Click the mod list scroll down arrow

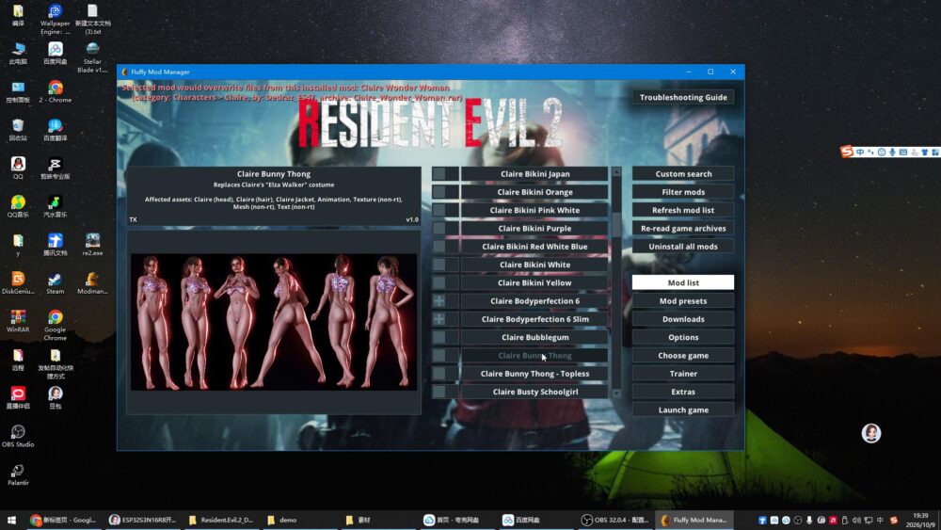tap(616, 393)
